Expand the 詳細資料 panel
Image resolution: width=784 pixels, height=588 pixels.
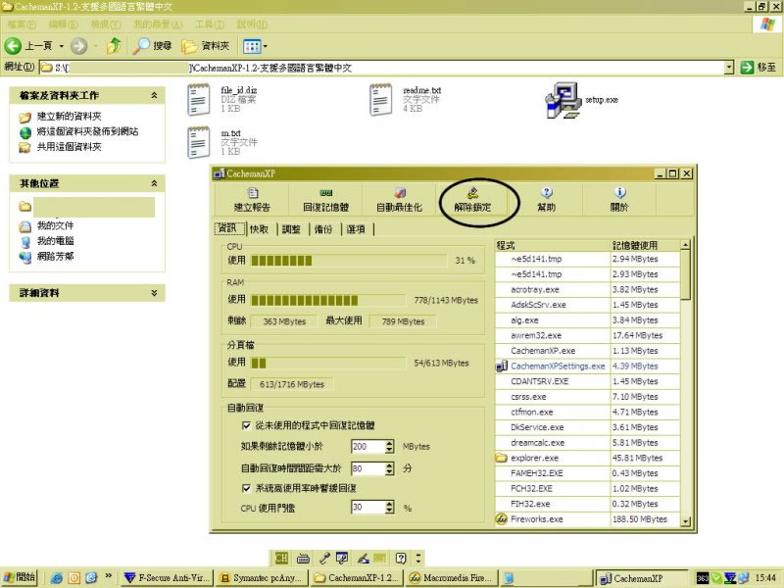[x=155, y=293]
